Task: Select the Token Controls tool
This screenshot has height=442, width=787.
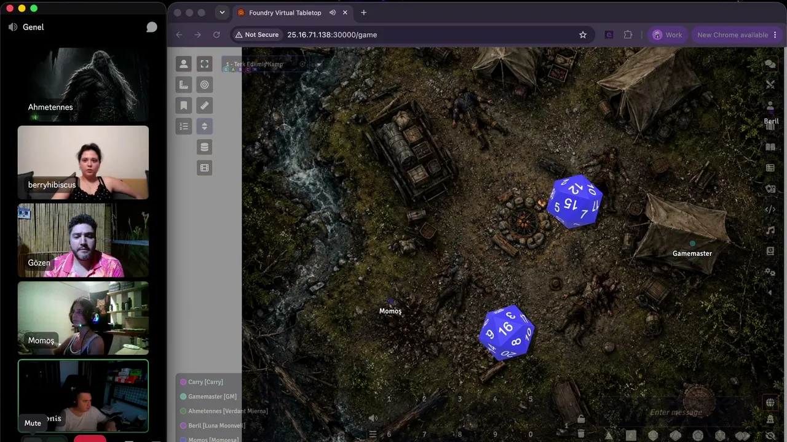Action: [x=183, y=64]
